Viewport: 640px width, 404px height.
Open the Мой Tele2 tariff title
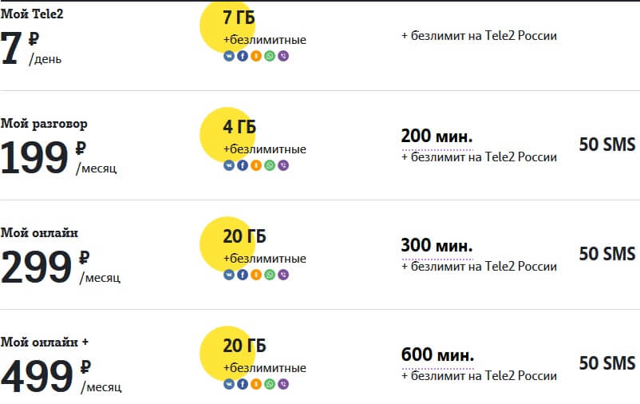(32, 14)
